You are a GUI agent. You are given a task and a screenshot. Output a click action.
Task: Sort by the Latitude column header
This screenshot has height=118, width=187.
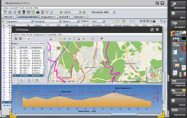click(25, 48)
